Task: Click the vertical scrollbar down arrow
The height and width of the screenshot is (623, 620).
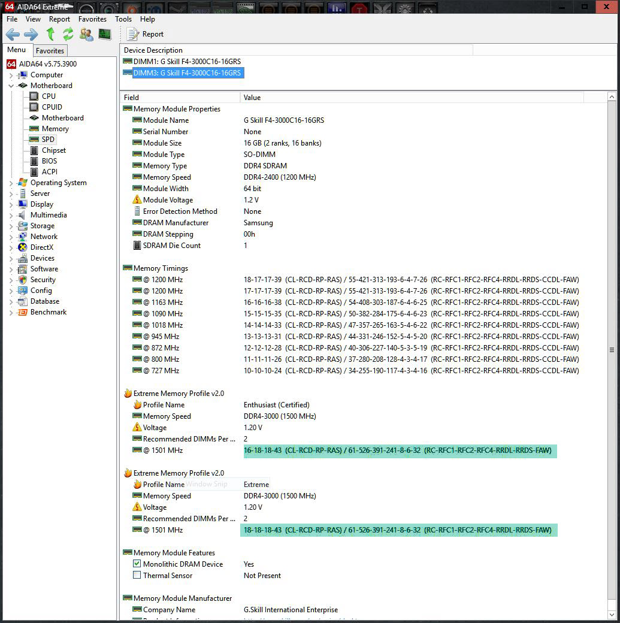Action: coord(612,615)
